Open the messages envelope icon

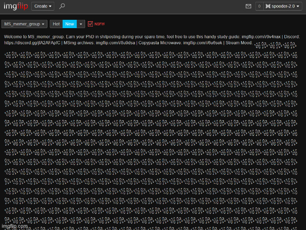[x=248, y=6]
